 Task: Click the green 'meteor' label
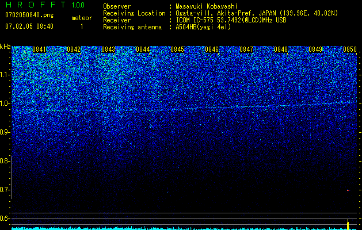pyautogui.click(x=82, y=18)
